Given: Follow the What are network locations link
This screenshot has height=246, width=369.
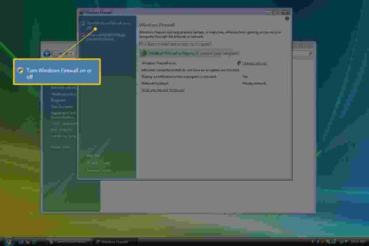Looking at the screenshot, I should [162, 90].
